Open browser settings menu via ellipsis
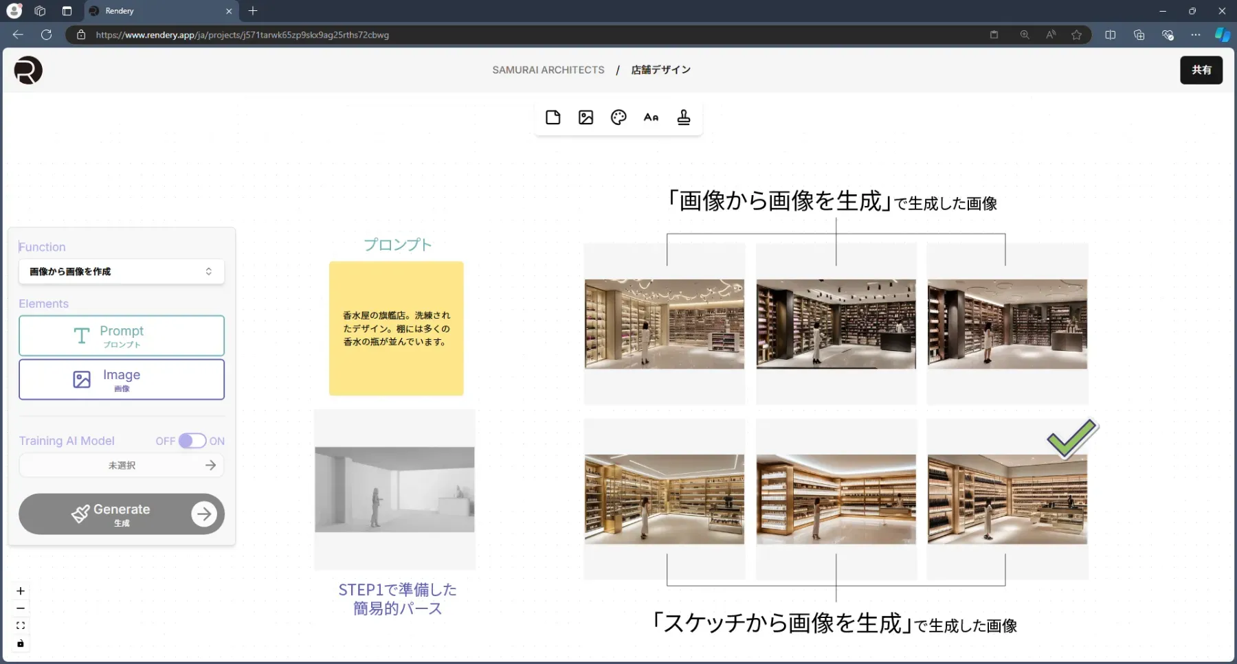This screenshot has height=664, width=1237. (1196, 35)
